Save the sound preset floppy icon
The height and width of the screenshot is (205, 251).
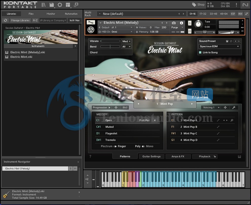pyautogui.click(x=227, y=41)
